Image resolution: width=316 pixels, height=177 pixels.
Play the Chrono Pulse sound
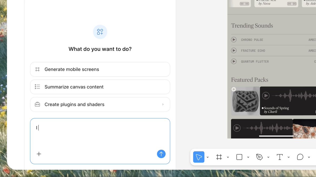click(x=234, y=40)
